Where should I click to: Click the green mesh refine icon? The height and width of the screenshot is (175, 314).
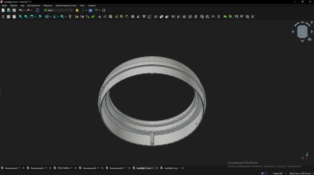pyautogui.click(x=93, y=17)
